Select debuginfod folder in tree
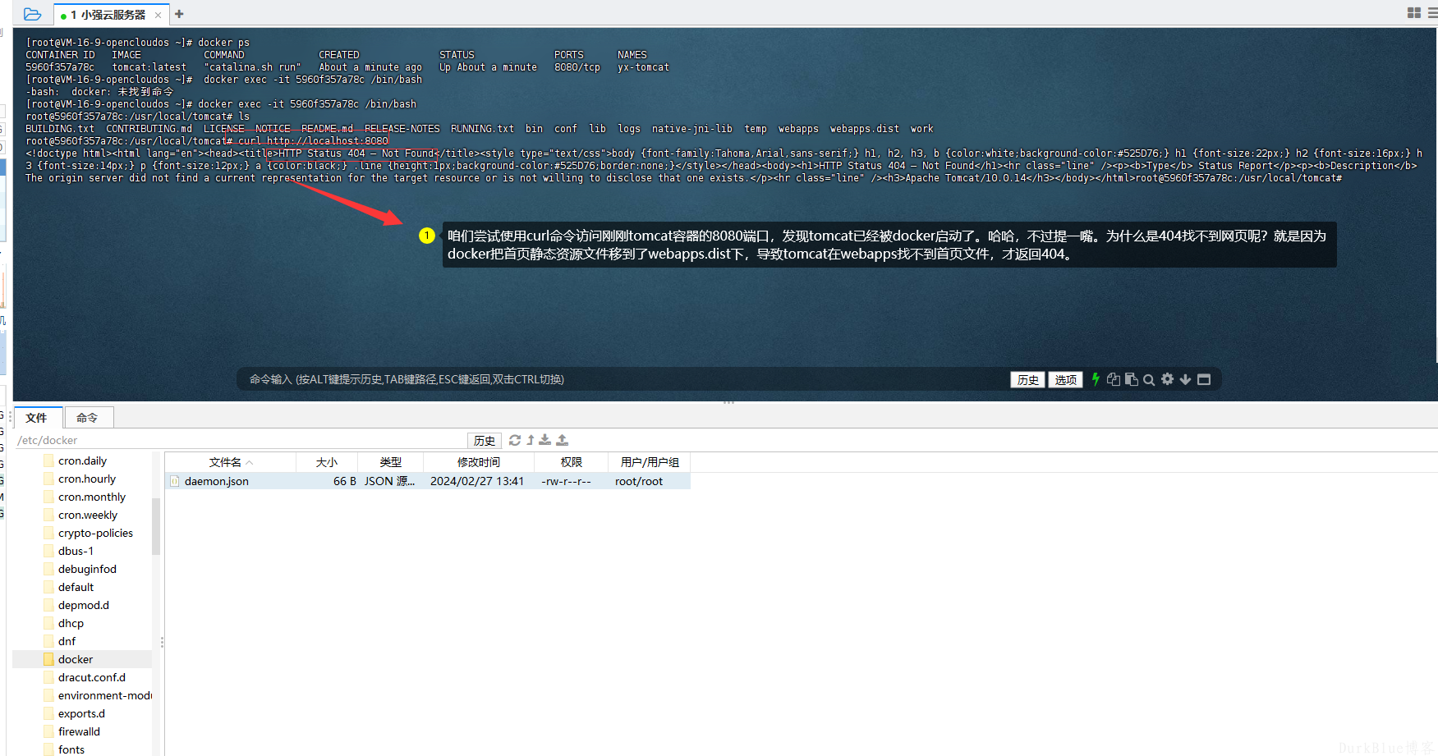Viewport: 1438px width, 756px height. [87, 569]
